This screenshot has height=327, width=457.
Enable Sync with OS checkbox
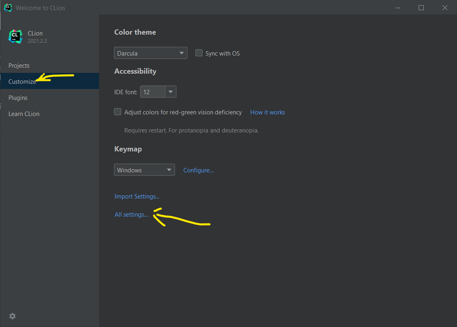coord(199,53)
